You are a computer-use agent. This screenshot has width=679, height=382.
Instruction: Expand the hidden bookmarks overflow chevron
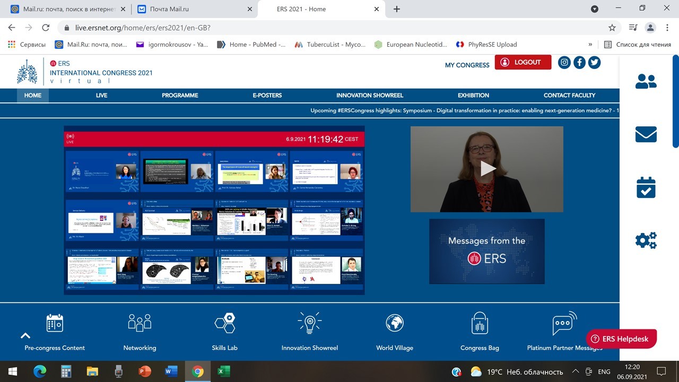[590, 45]
